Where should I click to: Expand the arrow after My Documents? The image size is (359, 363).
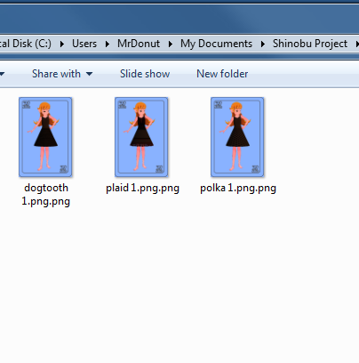(263, 44)
